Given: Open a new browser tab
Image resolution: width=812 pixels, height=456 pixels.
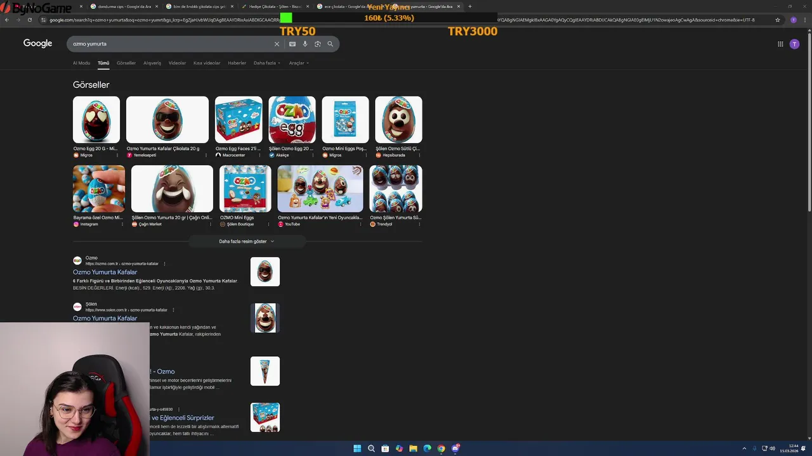Looking at the screenshot, I should [469, 6].
